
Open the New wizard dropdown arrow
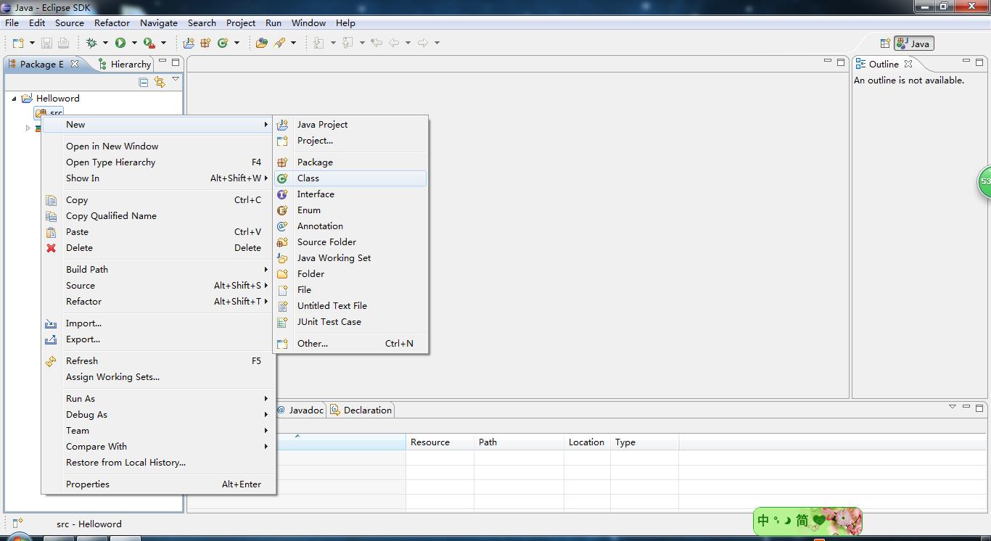[32, 43]
